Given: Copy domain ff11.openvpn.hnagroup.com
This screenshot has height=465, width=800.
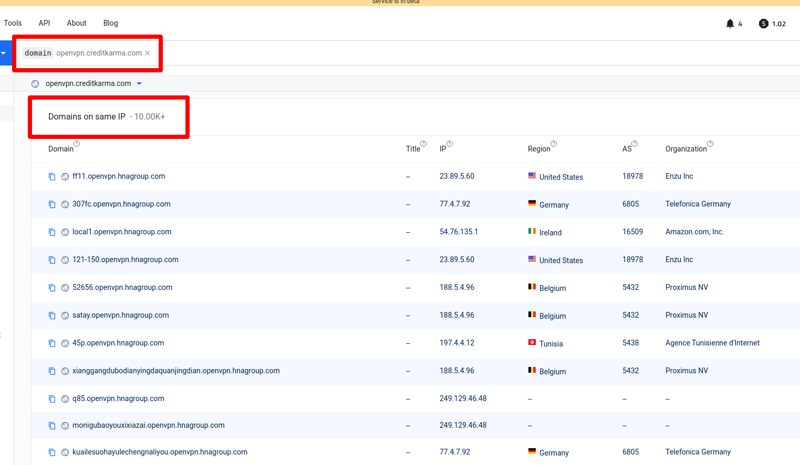Looking at the screenshot, I should [x=52, y=177].
